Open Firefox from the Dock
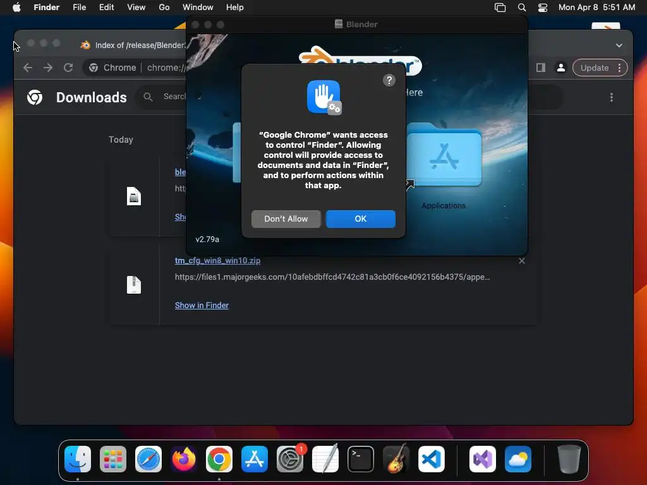The width and height of the screenshot is (647, 485). coord(184,459)
